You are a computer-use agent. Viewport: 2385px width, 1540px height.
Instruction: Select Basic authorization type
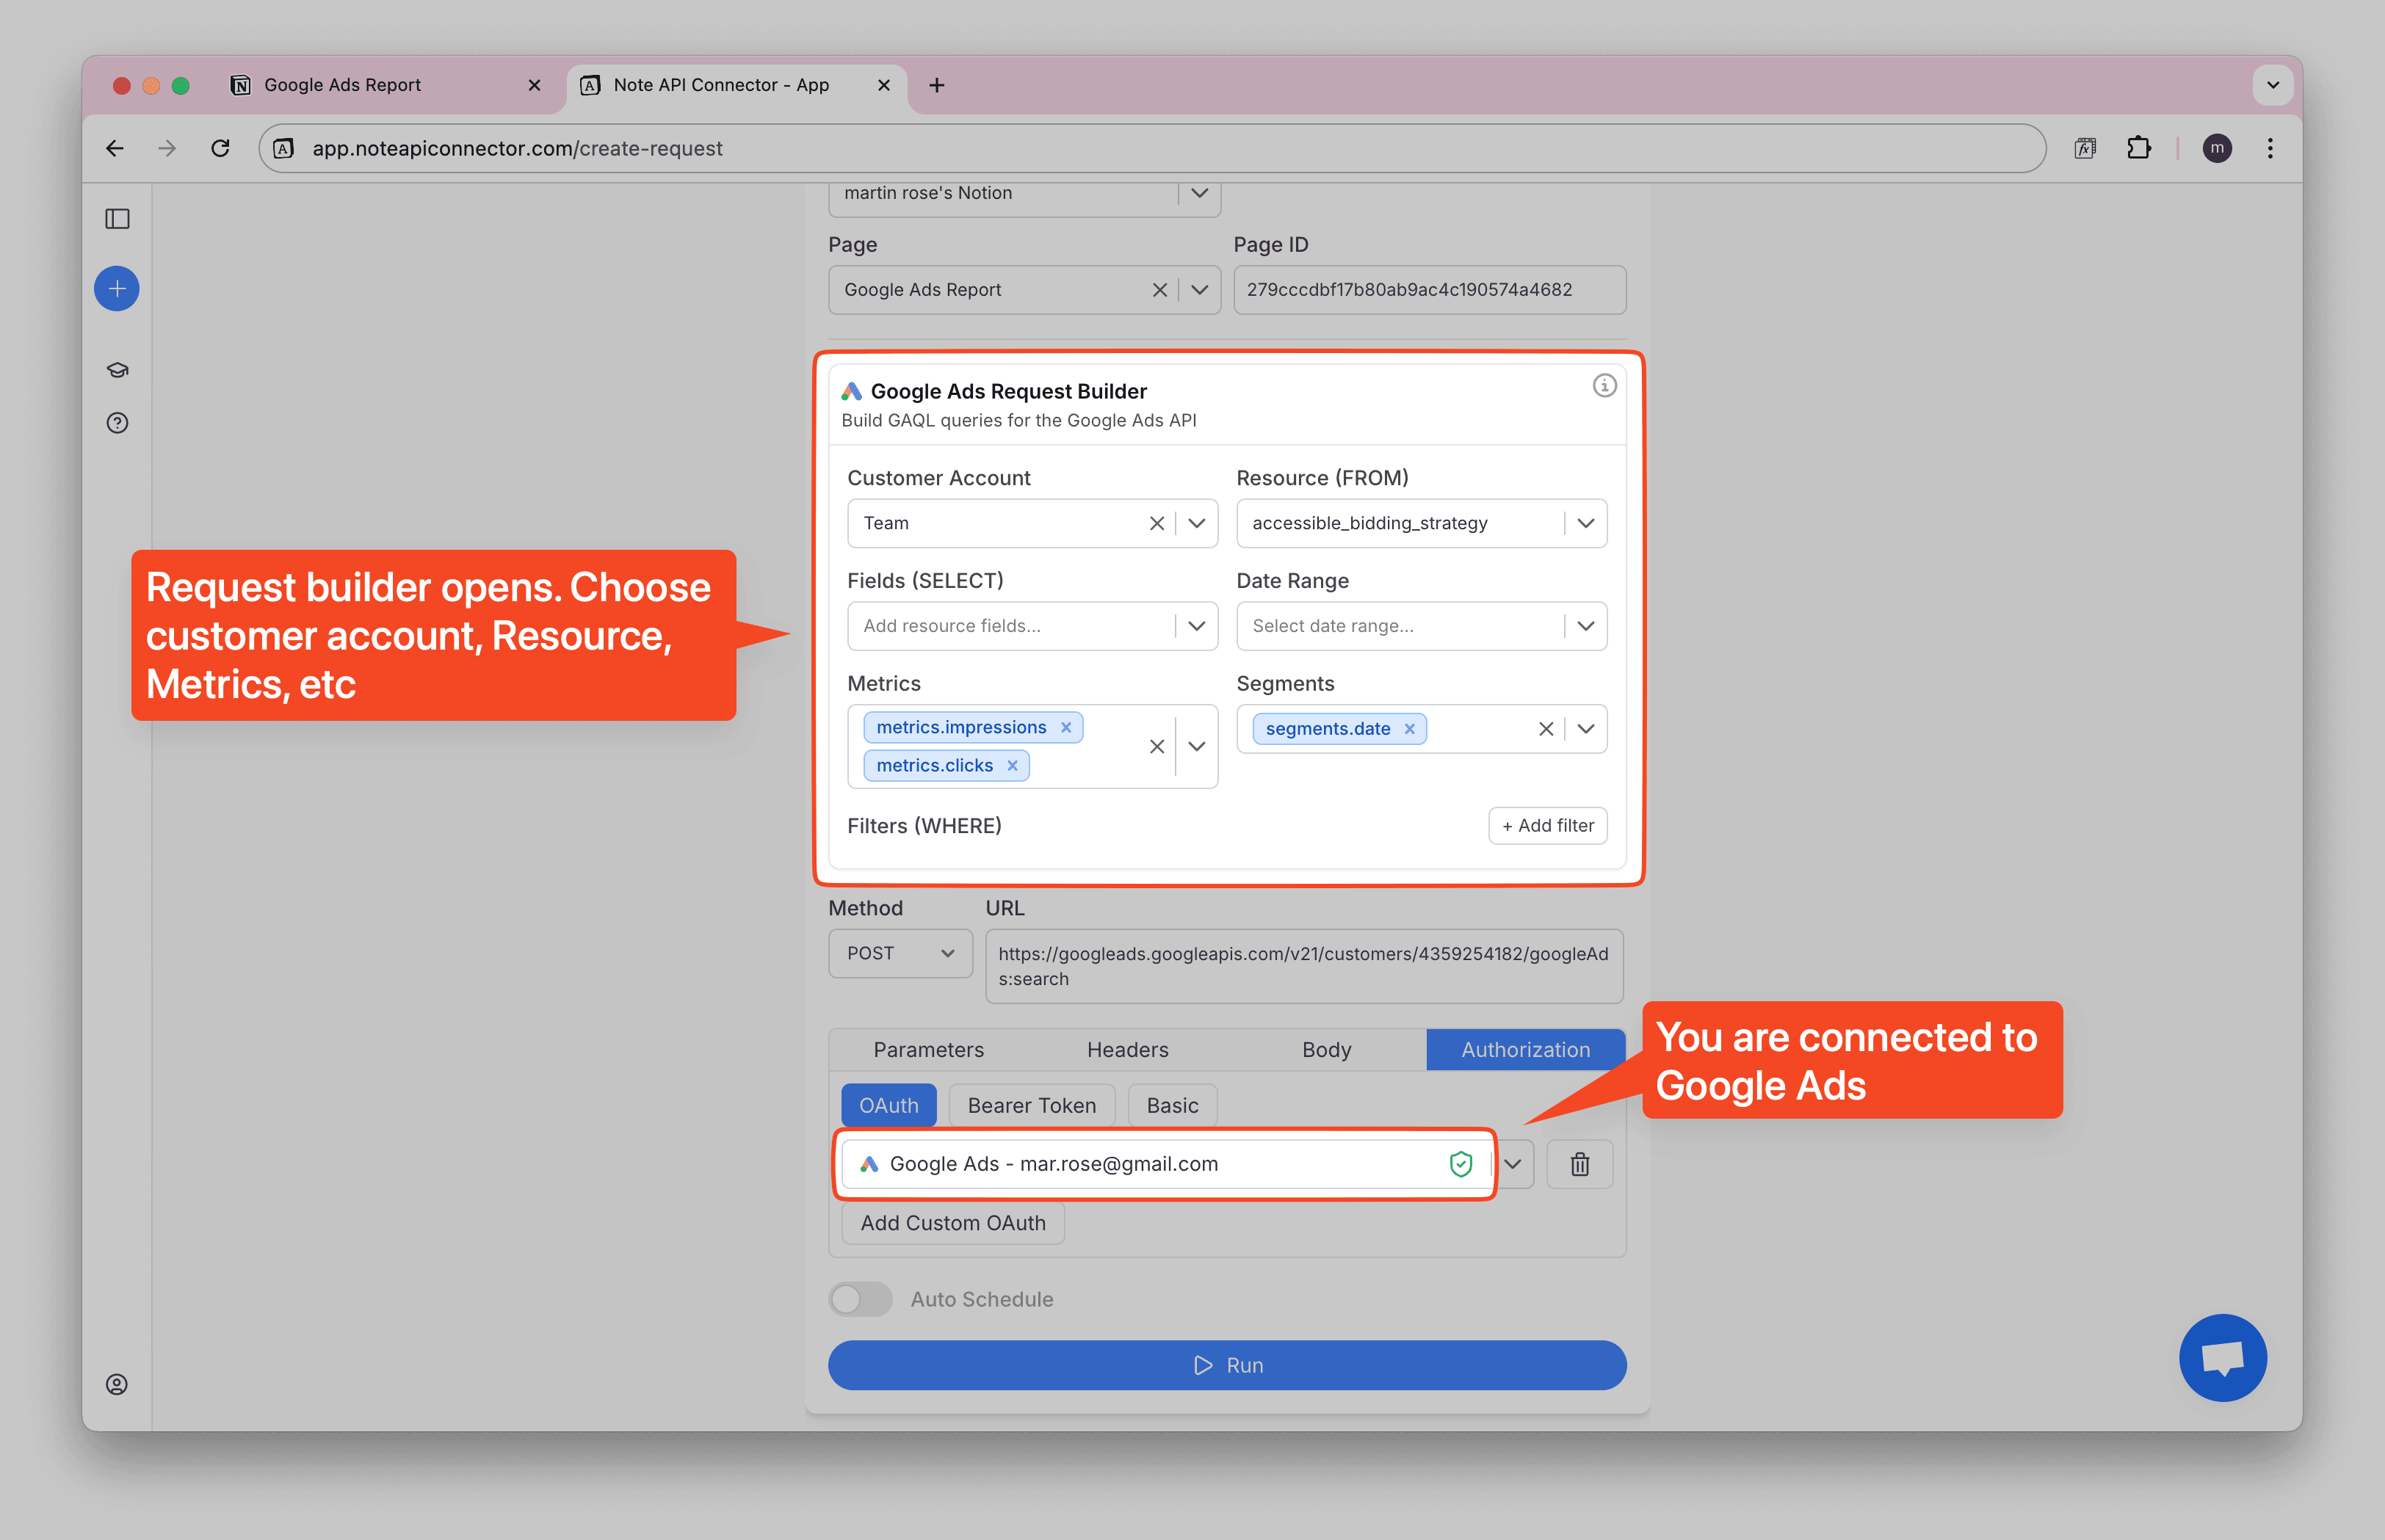pyautogui.click(x=1173, y=1106)
